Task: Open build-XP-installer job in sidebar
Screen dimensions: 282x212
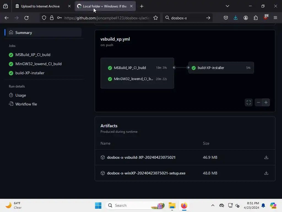Action: click(x=26, y=73)
